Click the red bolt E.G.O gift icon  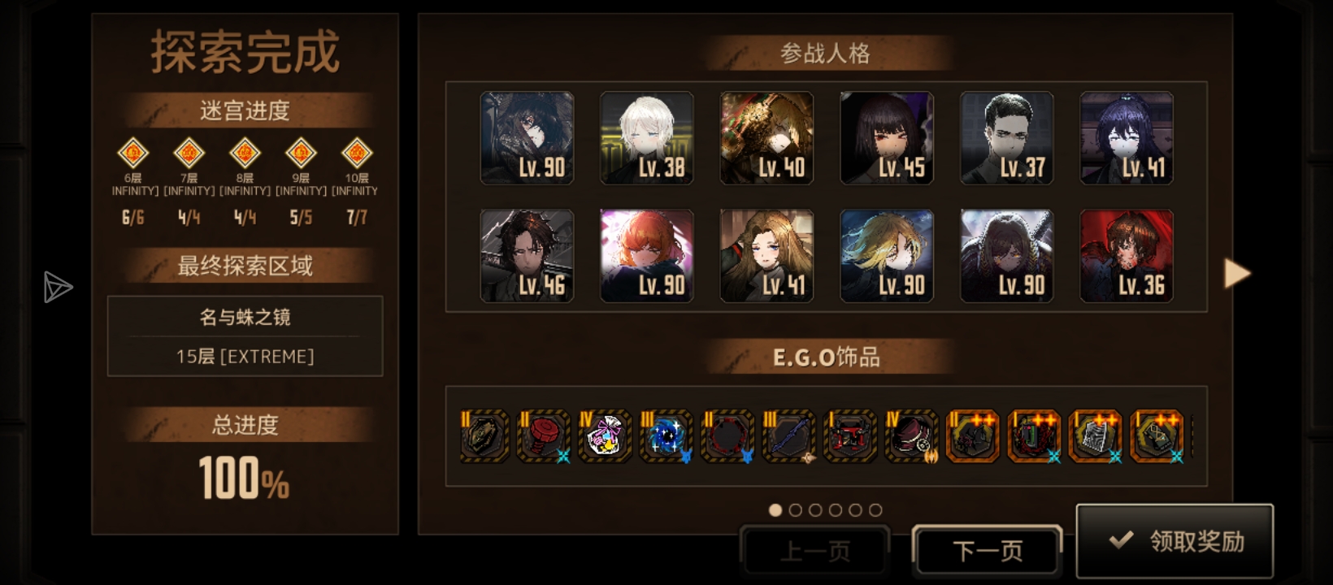pos(544,437)
